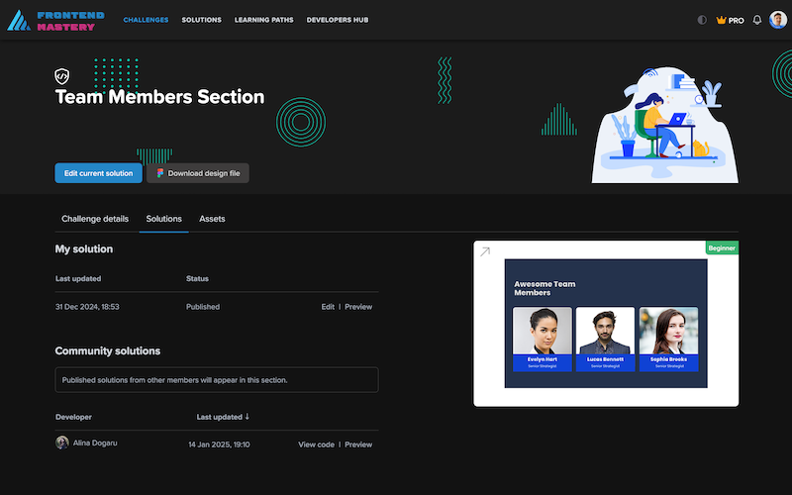
Task: Sort by Last updated column arrow
Action: 247,417
